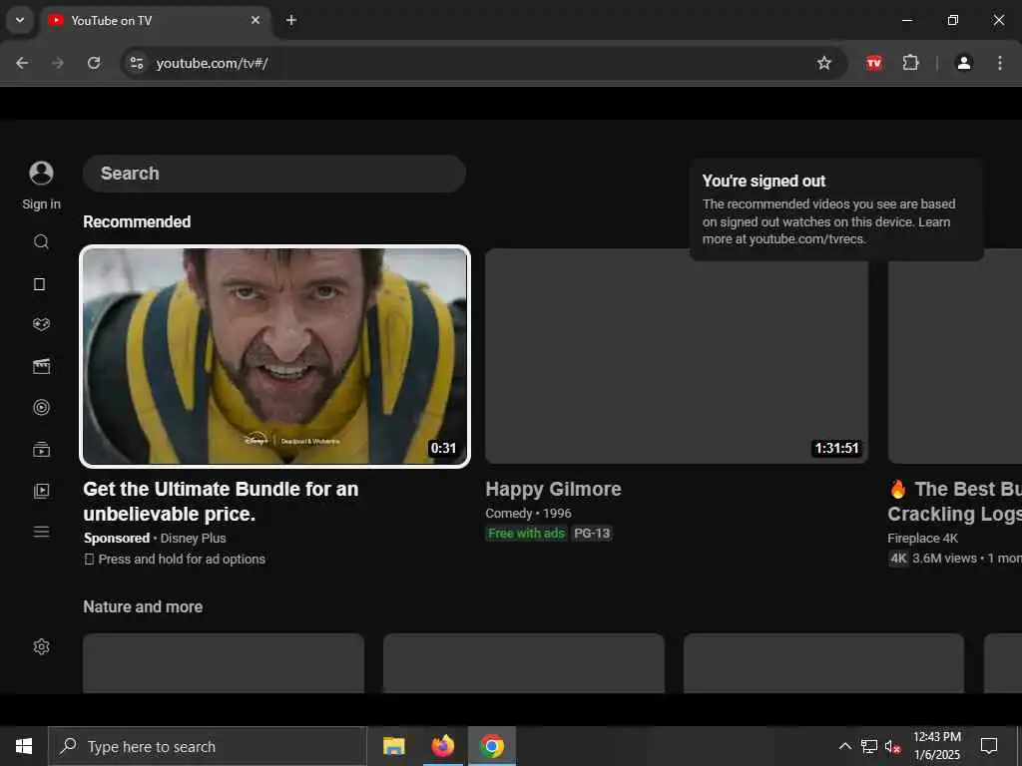Expand the sidebar menu icon
Image resolution: width=1022 pixels, height=766 pixels.
[41, 532]
